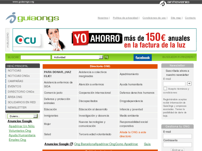This screenshot has width=202, height=151.
Task: Click the Guia ad link
Action: pyautogui.click(x=147, y=144)
